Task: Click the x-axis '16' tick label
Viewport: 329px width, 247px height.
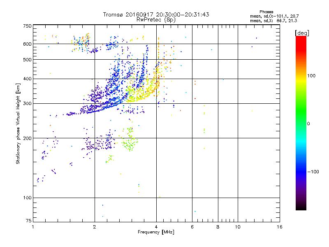Action: coord(280,227)
